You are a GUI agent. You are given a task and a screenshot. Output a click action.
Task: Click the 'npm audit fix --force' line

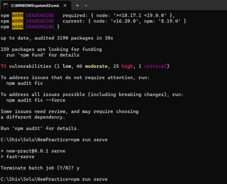tap(36, 100)
